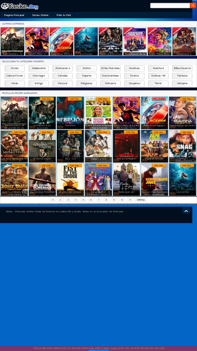Select the Religiosas category
This screenshot has width=197, height=351.
pos(87,84)
